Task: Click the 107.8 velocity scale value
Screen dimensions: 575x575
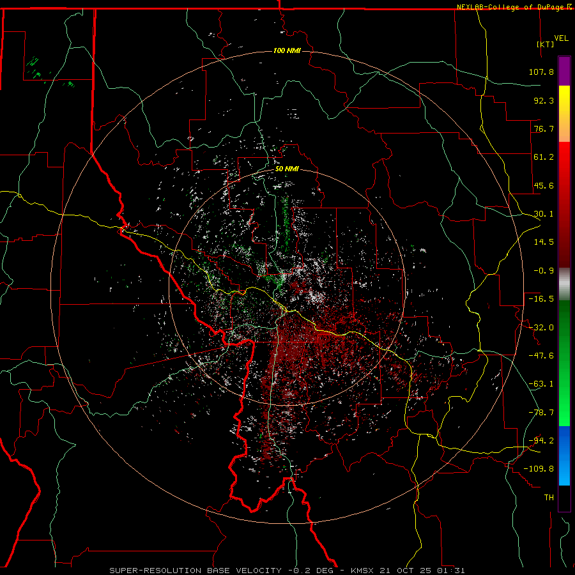Action: (541, 72)
